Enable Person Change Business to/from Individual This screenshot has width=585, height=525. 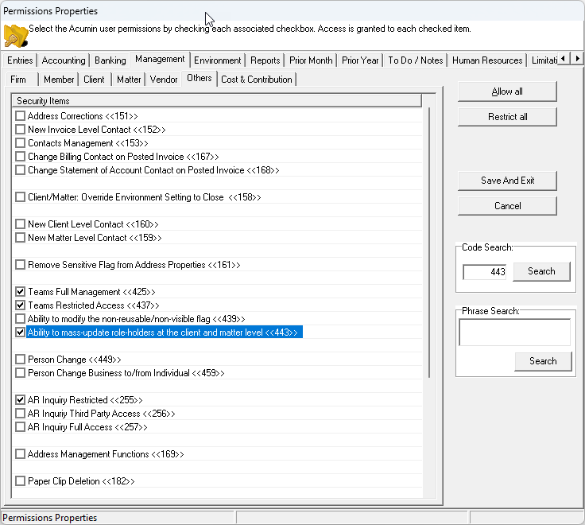pos(20,372)
